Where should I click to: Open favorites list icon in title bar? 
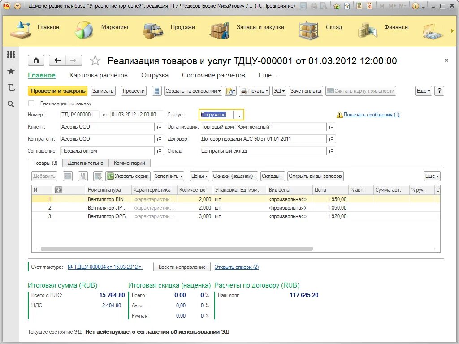click(347, 6)
